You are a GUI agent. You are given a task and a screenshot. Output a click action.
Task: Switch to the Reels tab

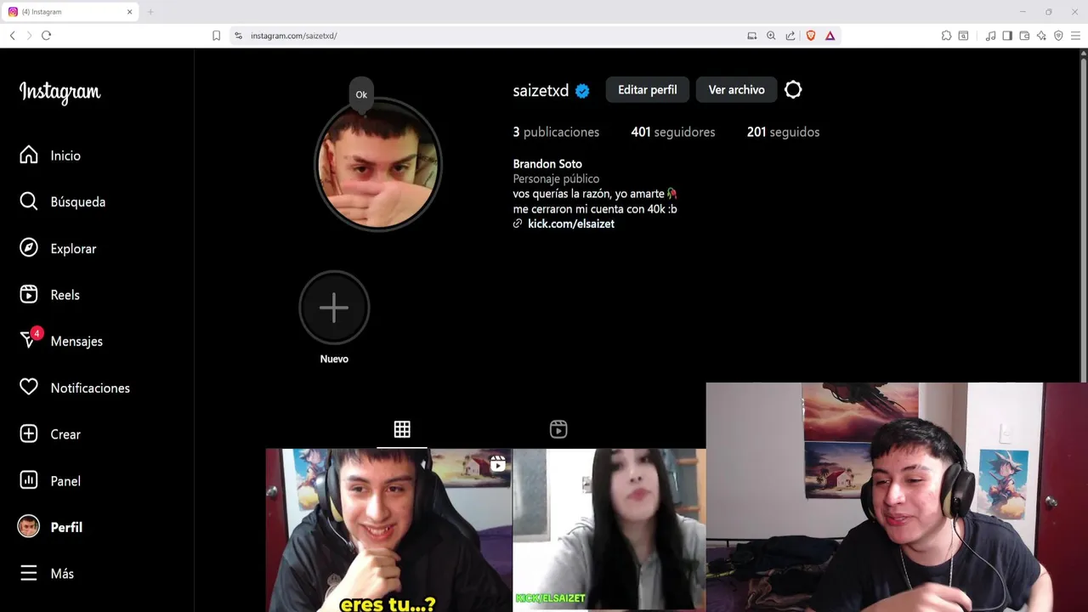[558, 429]
